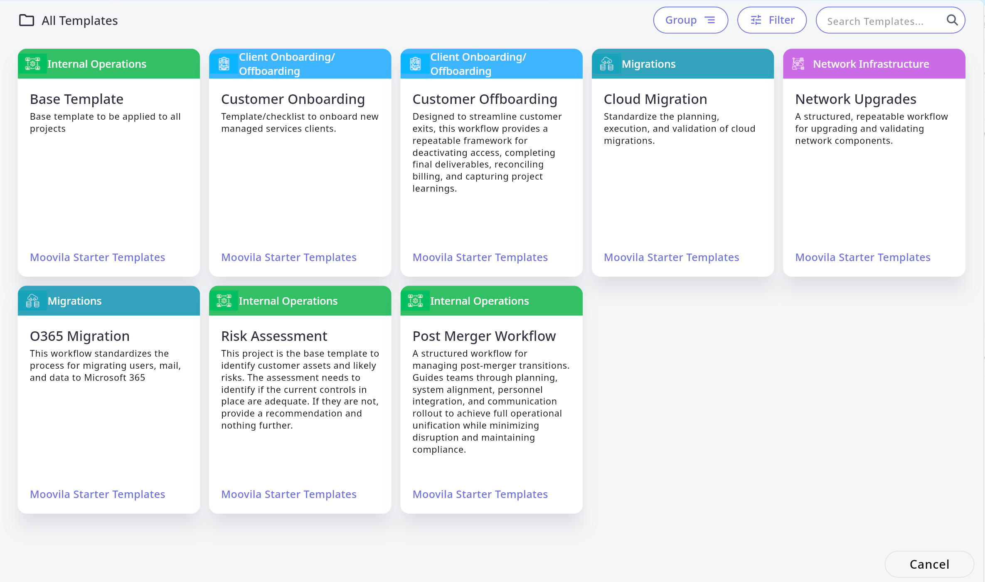The height and width of the screenshot is (582, 985).
Task: Choose the Cloud Migration template
Action: 655,99
